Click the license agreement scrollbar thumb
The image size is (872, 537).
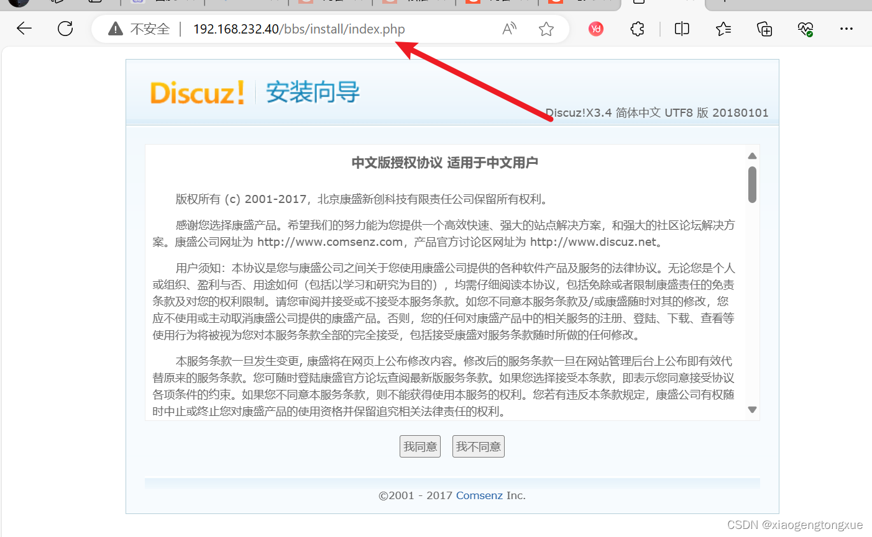coord(752,184)
